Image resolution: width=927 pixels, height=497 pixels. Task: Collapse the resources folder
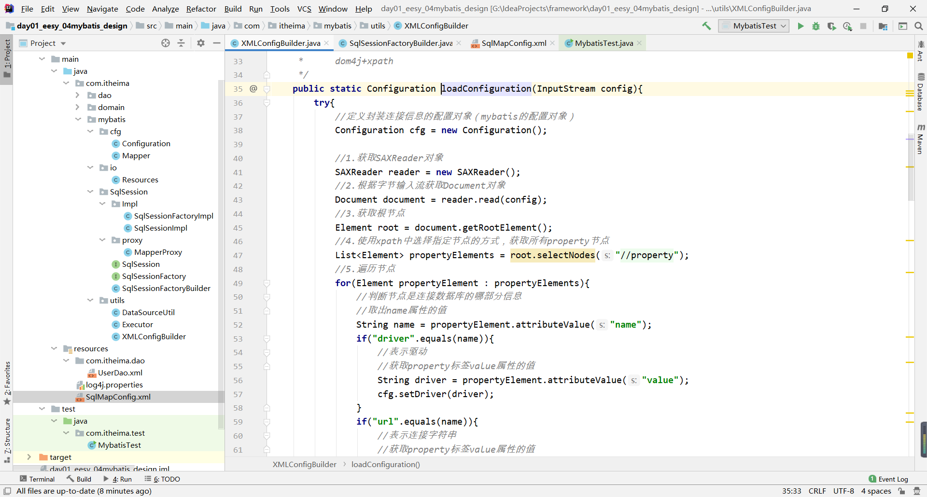coord(54,348)
